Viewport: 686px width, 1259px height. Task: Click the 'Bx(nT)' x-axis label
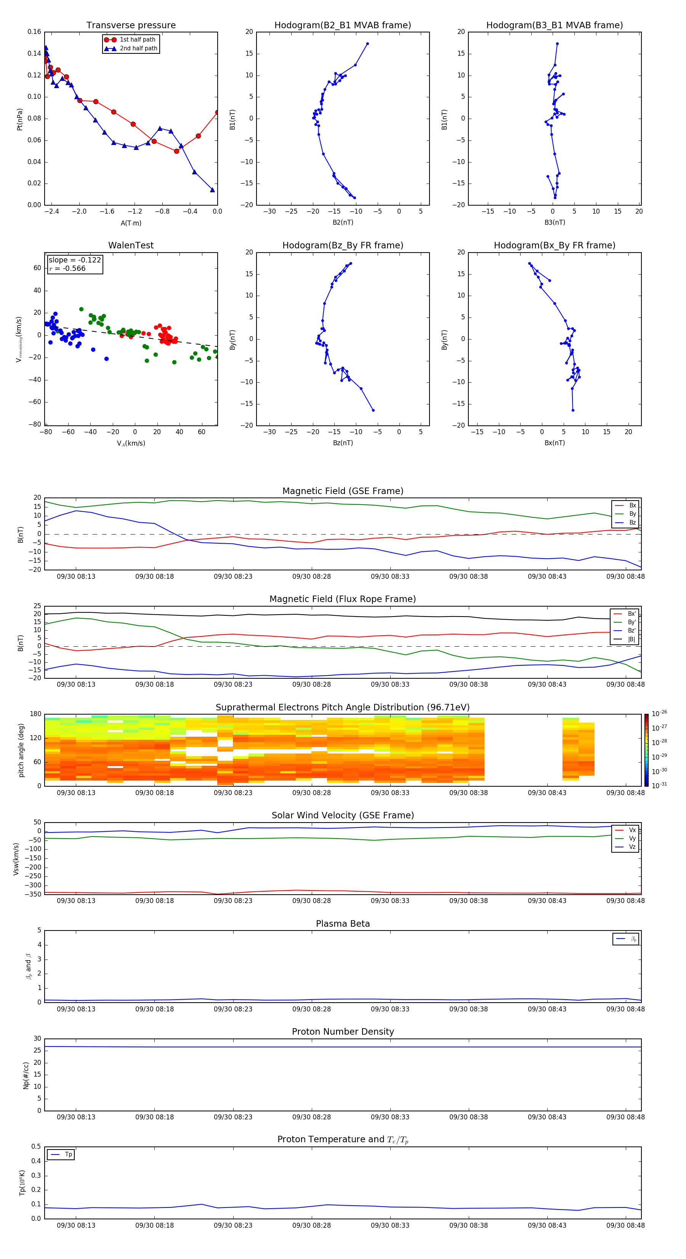click(x=555, y=443)
